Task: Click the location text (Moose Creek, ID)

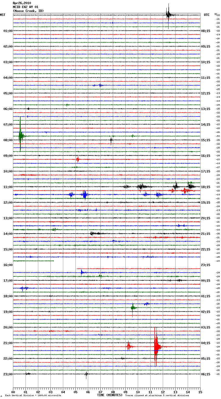Action: tap(28, 11)
